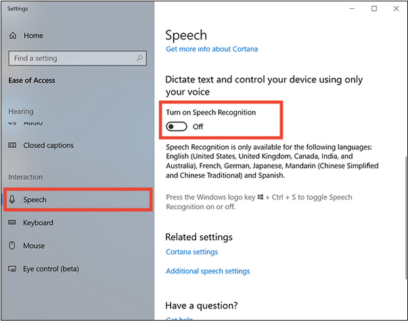Image resolution: width=408 pixels, height=322 pixels.
Task: Click the partially hidden Audio speaker icon
Action: click(x=12, y=123)
